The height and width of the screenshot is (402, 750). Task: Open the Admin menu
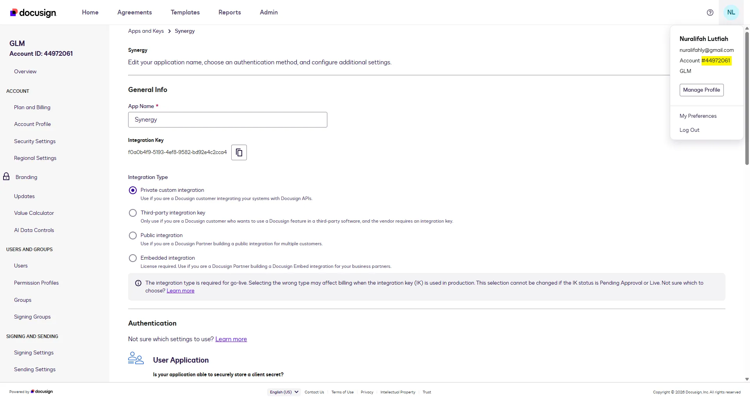coord(268,12)
